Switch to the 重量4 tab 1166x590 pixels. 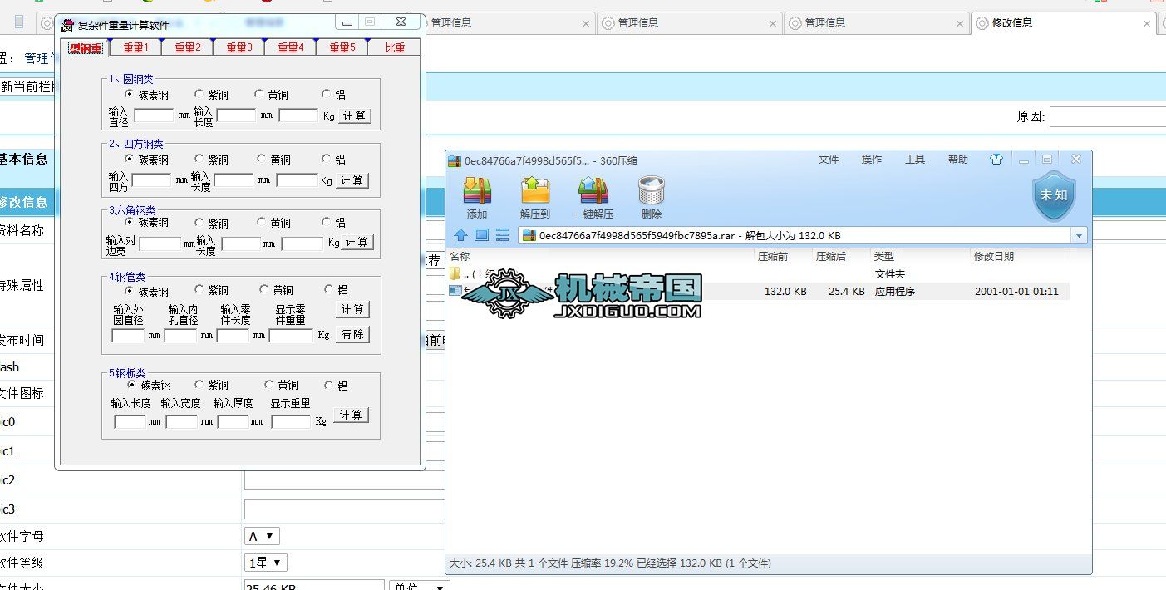click(290, 47)
